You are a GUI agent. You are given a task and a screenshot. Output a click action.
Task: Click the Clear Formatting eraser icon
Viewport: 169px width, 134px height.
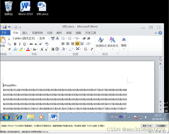[47, 44]
